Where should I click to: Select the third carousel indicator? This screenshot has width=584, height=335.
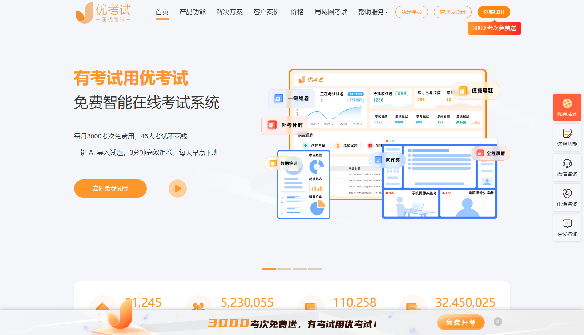point(300,269)
